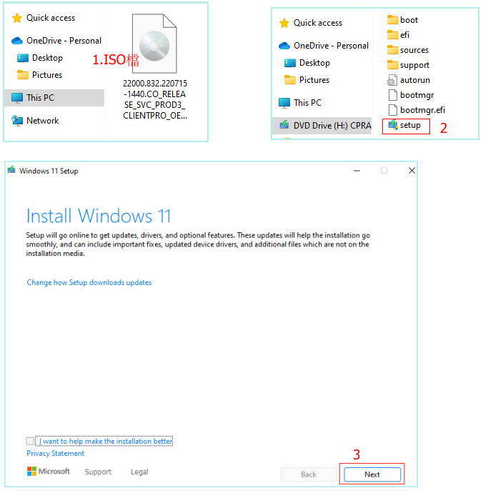
Task: Click the 'boot' folder name
Action: click(x=409, y=20)
